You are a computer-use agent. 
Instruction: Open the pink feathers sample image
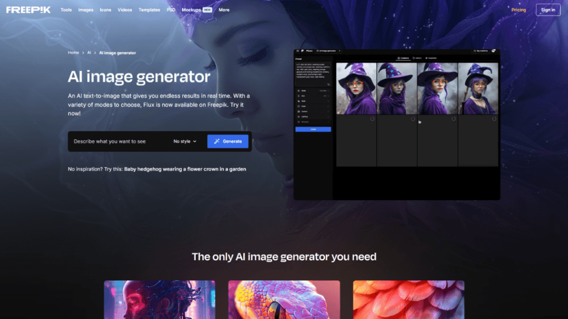tap(408, 300)
